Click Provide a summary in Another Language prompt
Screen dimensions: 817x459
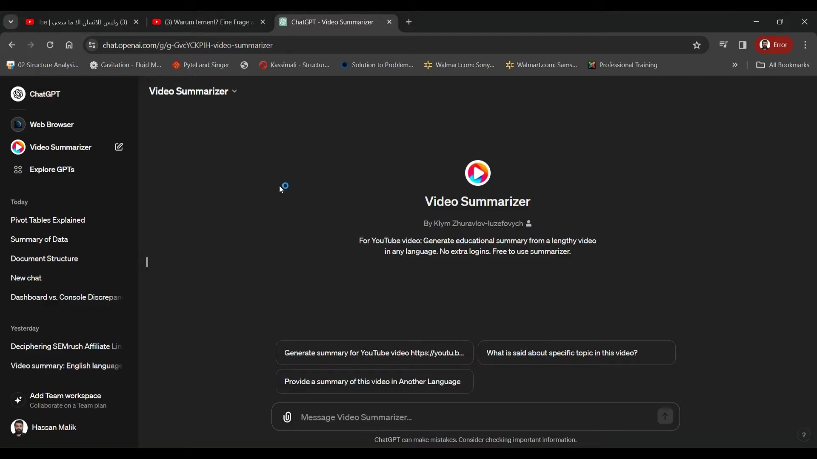click(374, 382)
